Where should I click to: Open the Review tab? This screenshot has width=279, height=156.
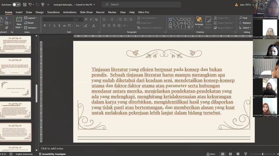pyautogui.click(x=112, y=12)
